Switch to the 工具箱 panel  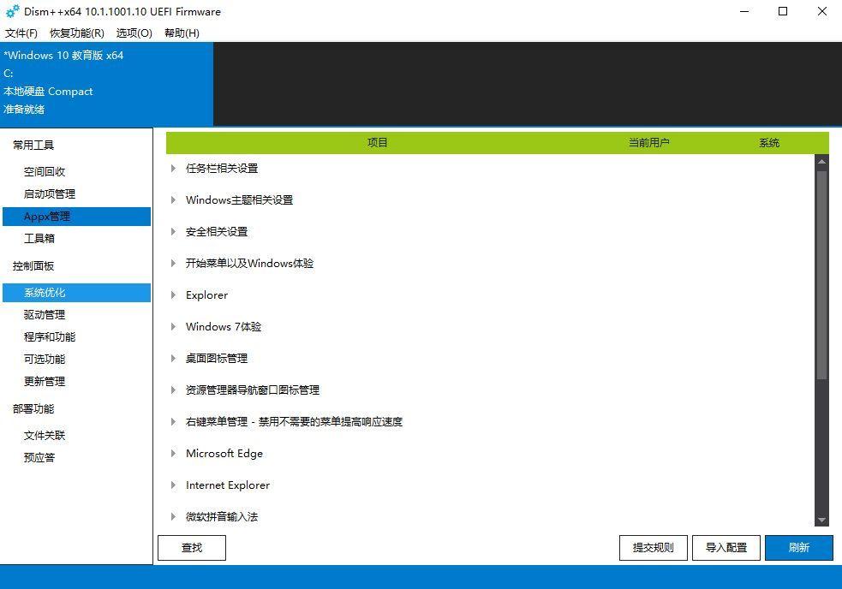pyautogui.click(x=41, y=238)
